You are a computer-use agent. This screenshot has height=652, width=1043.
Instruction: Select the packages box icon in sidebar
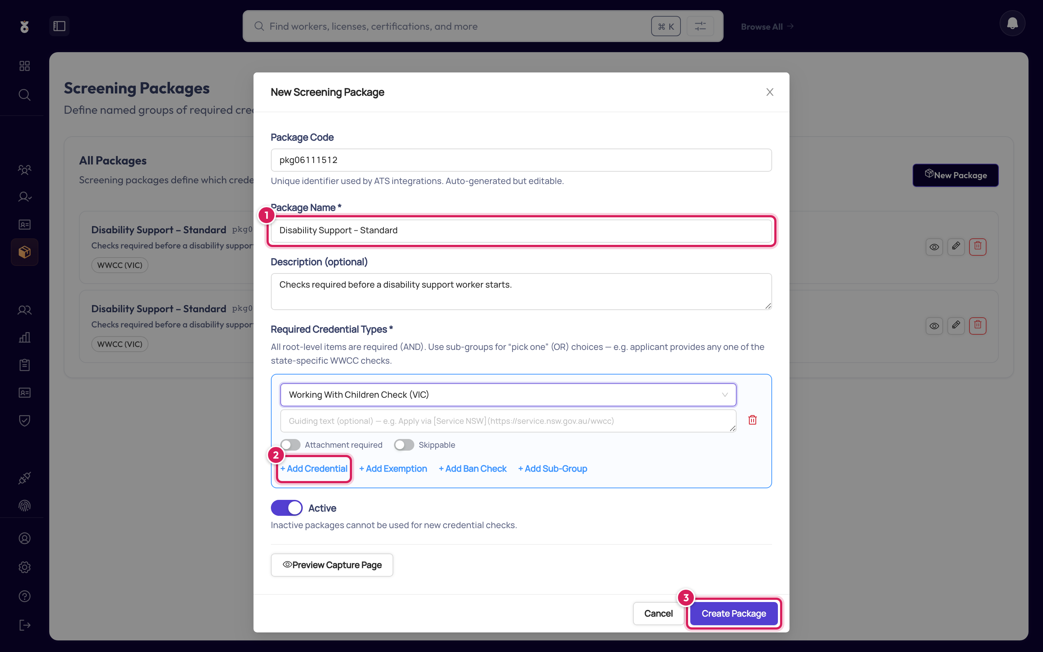[x=25, y=252]
